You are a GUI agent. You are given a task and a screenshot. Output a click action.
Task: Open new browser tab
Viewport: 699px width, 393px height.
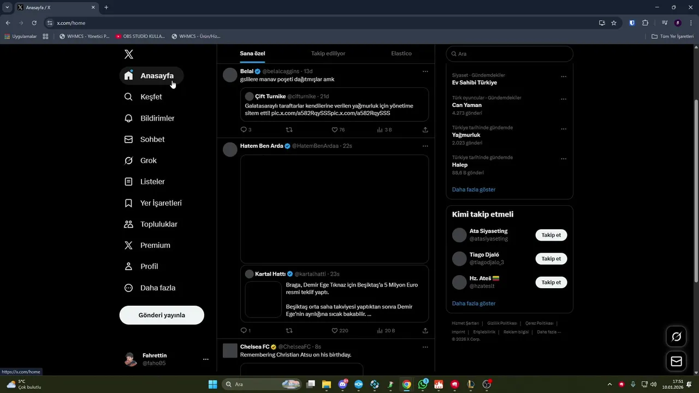click(106, 8)
